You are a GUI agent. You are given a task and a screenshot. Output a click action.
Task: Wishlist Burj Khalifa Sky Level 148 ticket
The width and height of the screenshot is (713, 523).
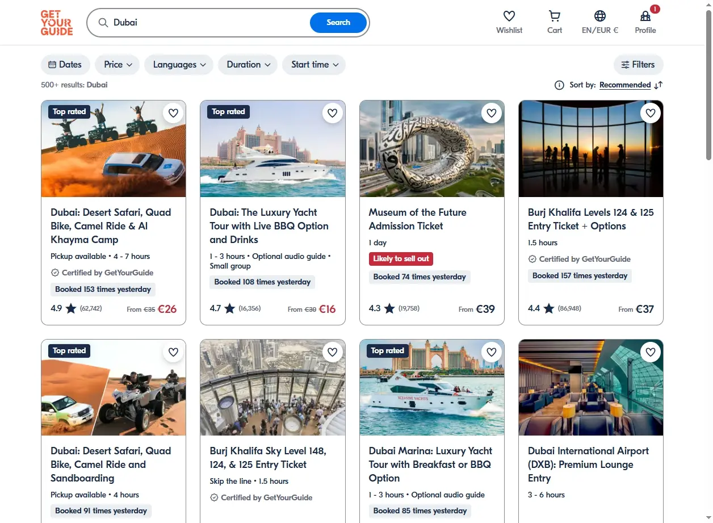click(x=333, y=352)
